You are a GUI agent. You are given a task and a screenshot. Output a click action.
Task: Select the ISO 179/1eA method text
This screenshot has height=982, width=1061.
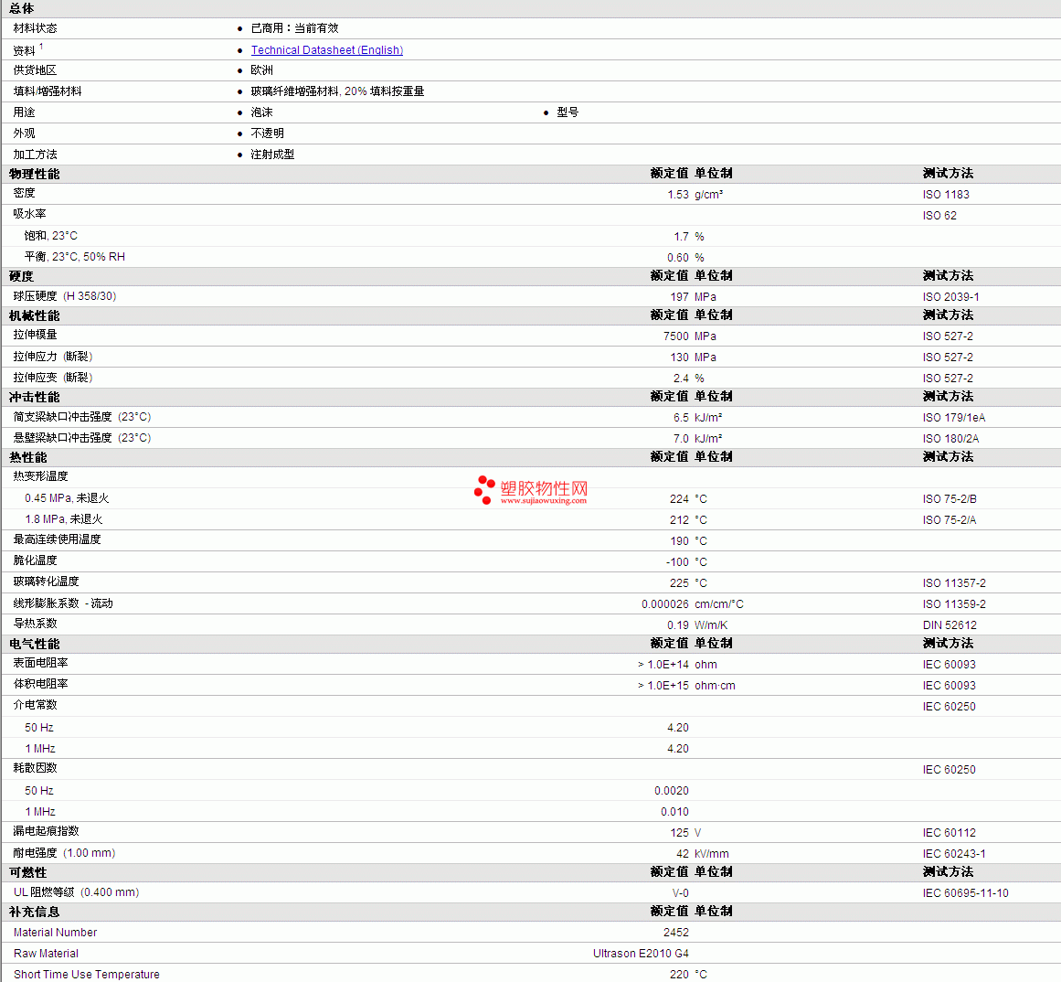point(953,418)
